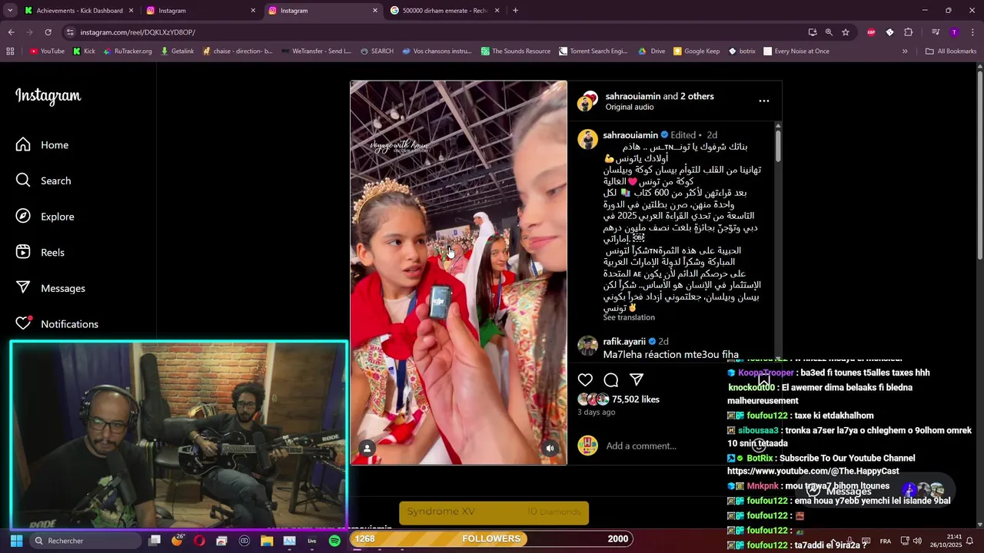This screenshot has width=984, height=553.
Task: Open Spotify from the taskbar
Action: click(x=334, y=541)
